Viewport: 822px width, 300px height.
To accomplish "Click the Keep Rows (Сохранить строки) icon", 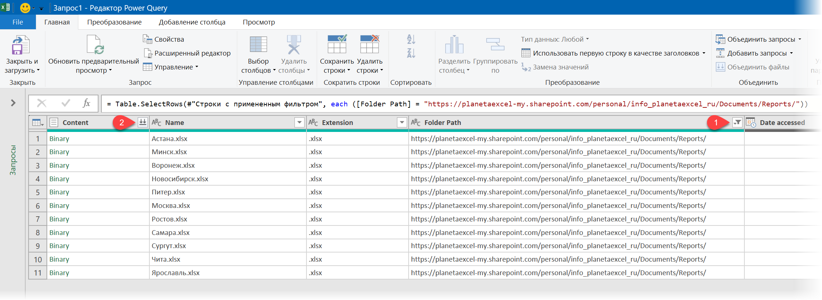I will (x=337, y=44).
